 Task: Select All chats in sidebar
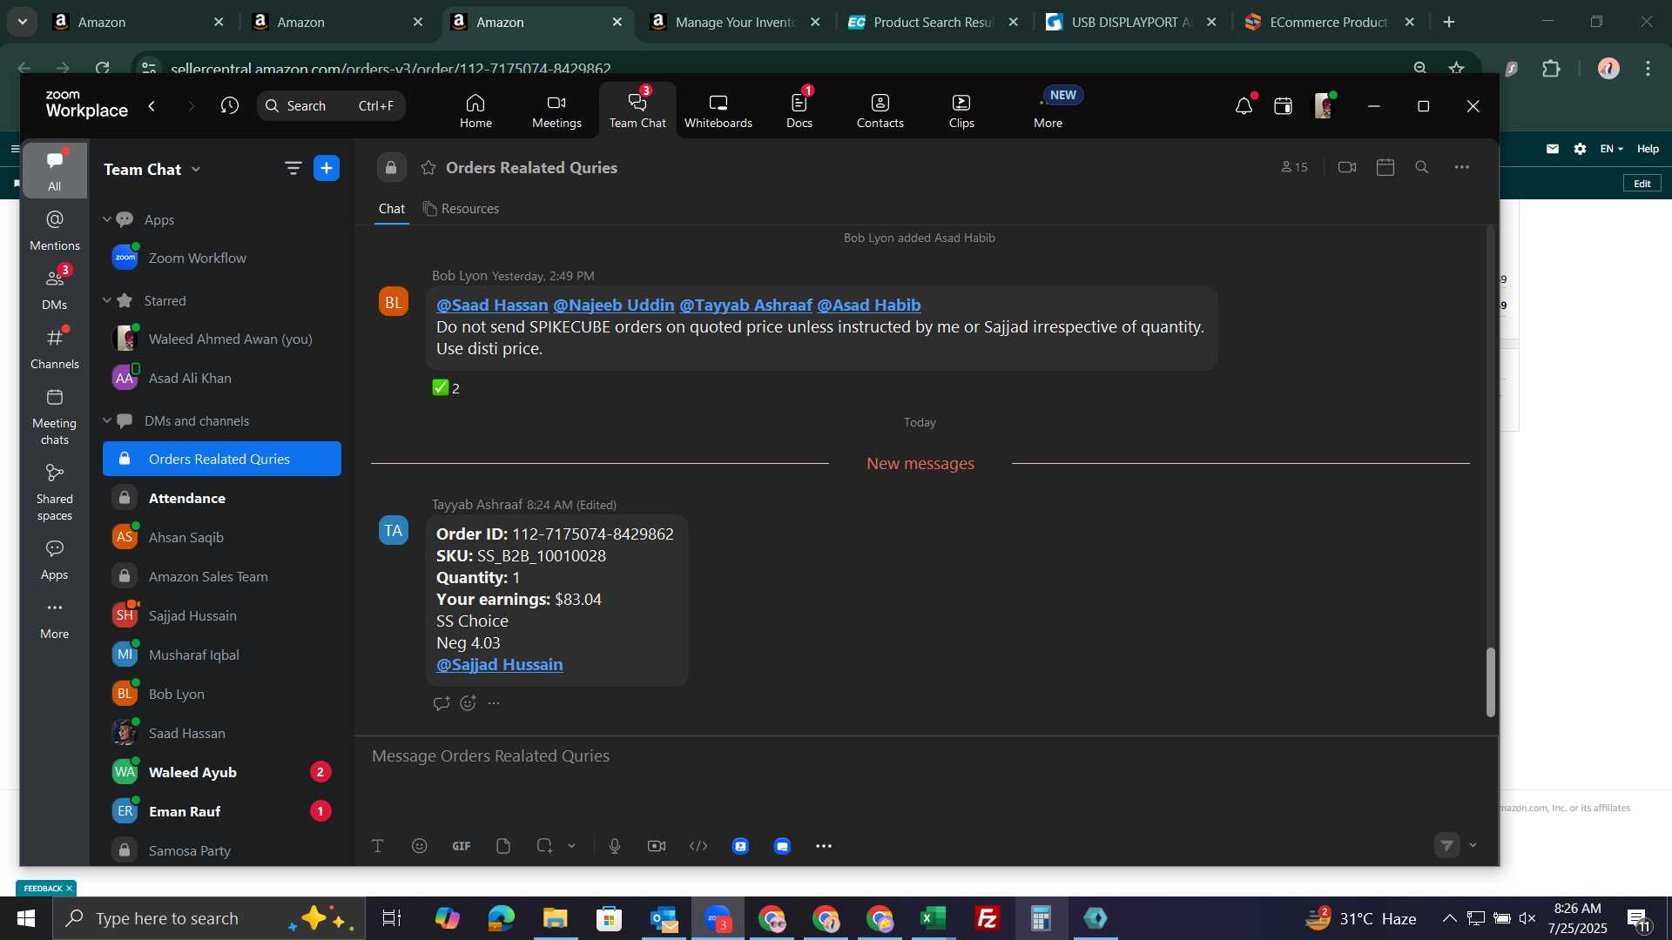pos(55,171)
